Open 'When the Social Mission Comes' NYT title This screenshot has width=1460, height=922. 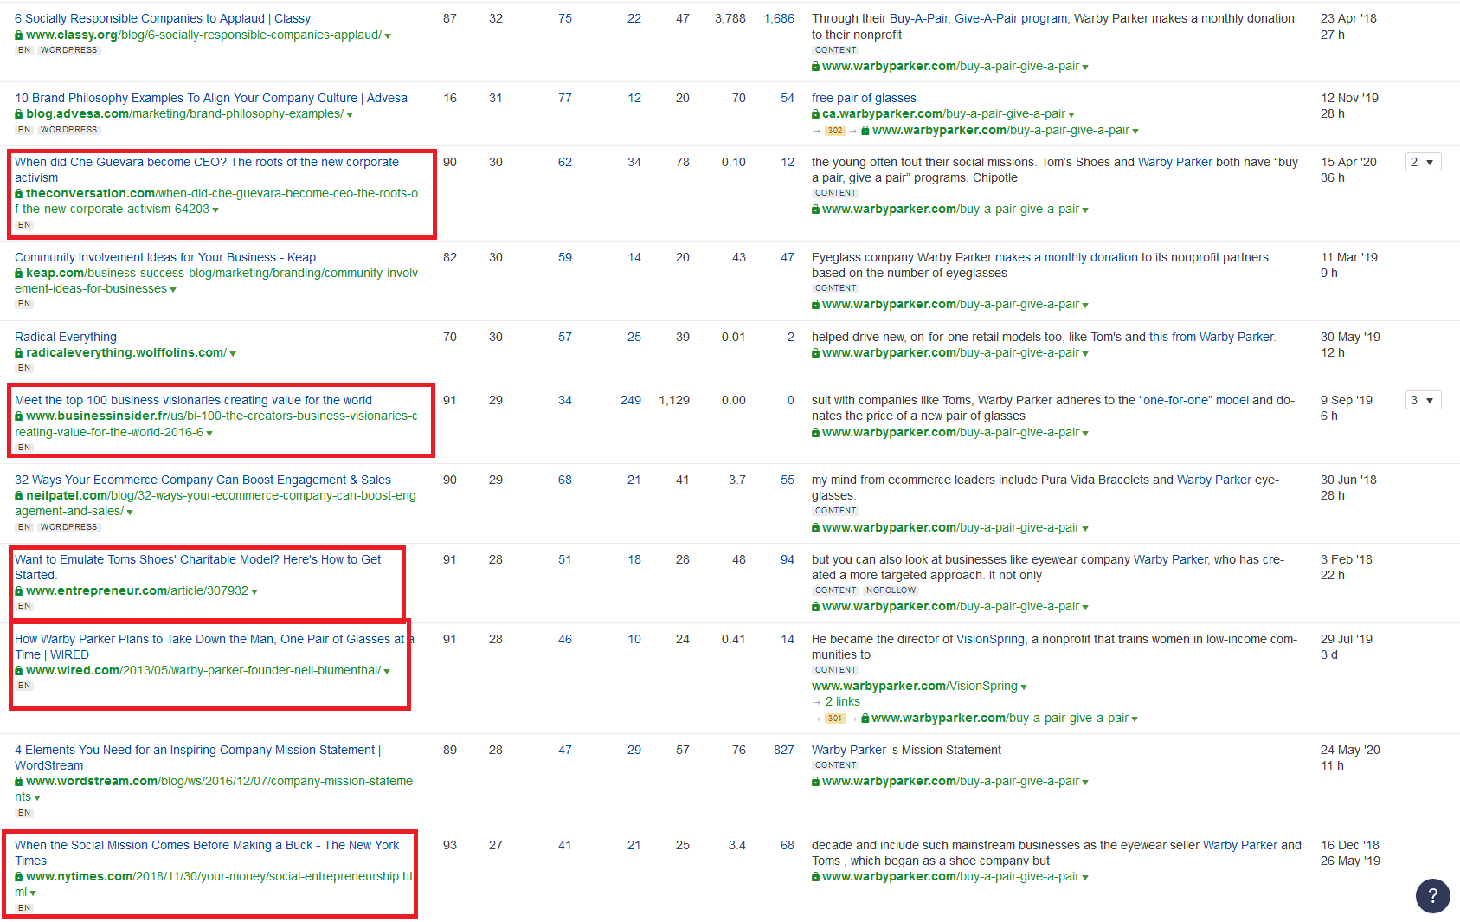tap(207, 853)
